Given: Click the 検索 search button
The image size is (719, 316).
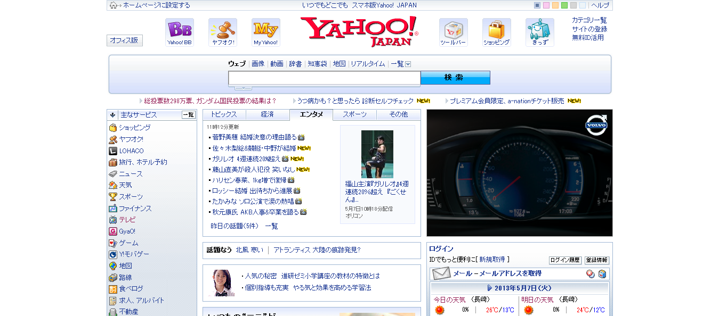Looking at the screenshot, I should pyautogui.click(x=455, y=78).
